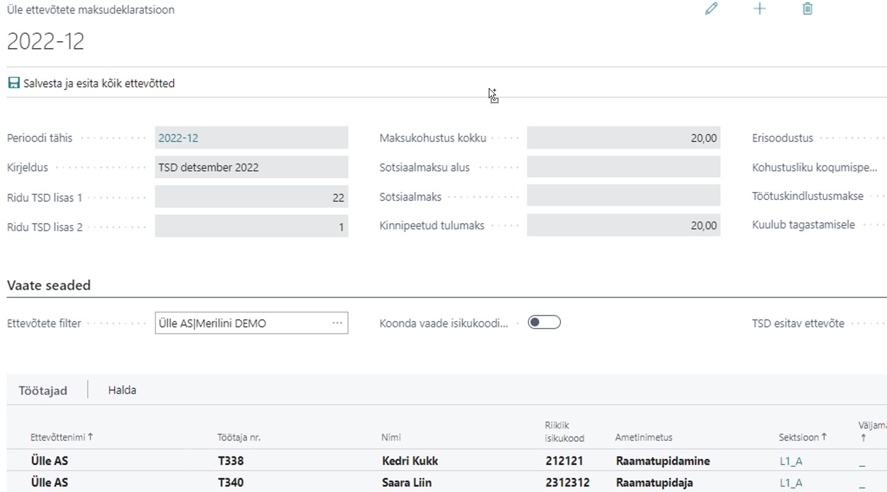Click the Maksukohustus kokku value field
This screenshot has width=887, height=492.
(623, 138)
